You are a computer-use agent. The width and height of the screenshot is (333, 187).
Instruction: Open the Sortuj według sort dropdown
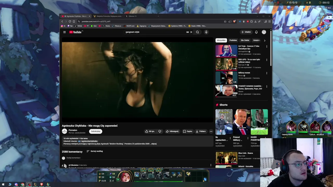pyautogui.click(x=95, y=151)
